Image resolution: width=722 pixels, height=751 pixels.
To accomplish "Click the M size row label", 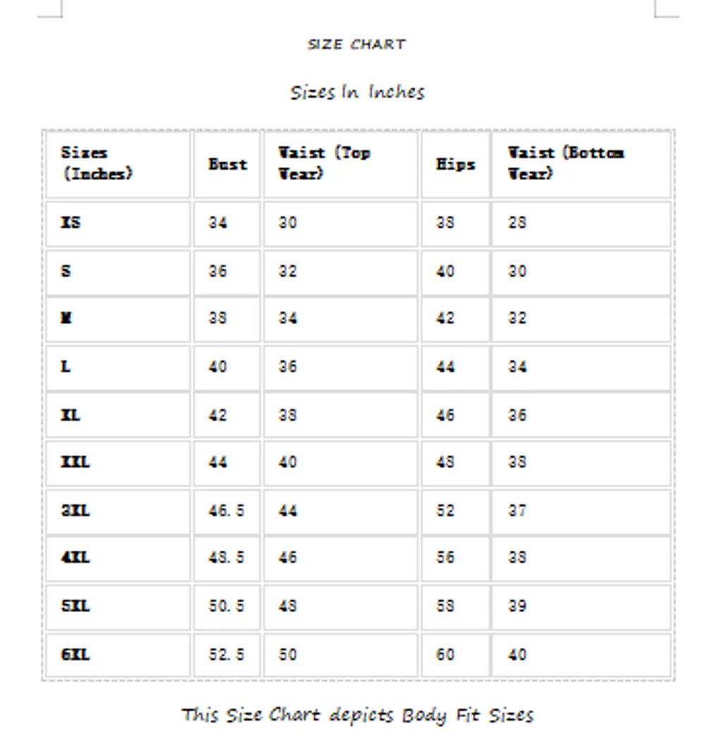I will [x=67, y=319].
